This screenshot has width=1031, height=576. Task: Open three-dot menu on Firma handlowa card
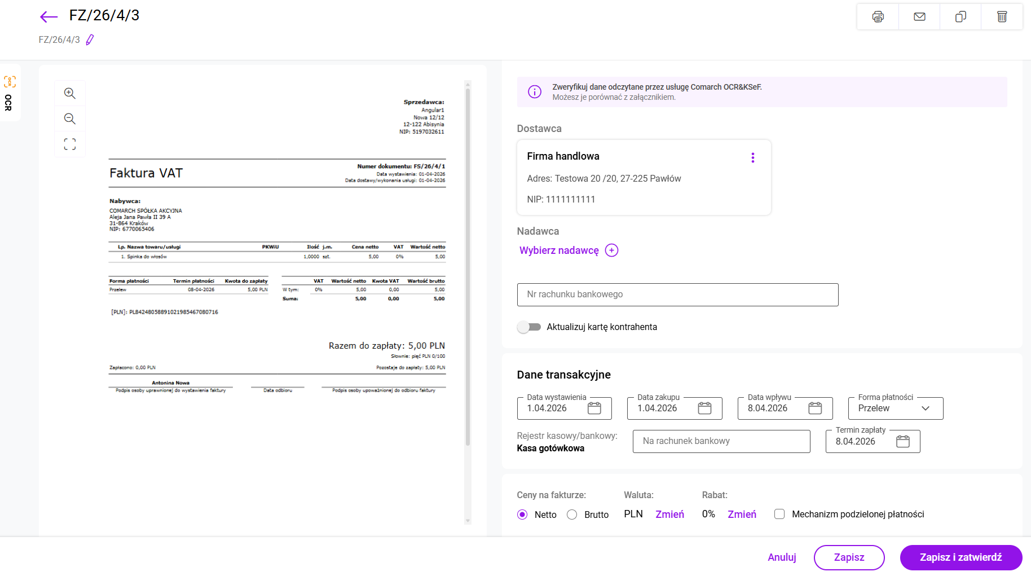pos(752,158)
